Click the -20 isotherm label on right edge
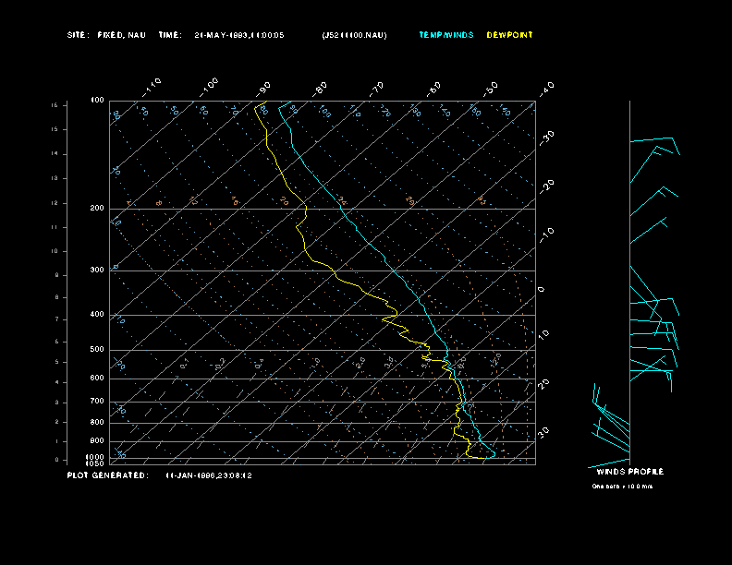The image size is (732, 565). [x=547, y=186]
